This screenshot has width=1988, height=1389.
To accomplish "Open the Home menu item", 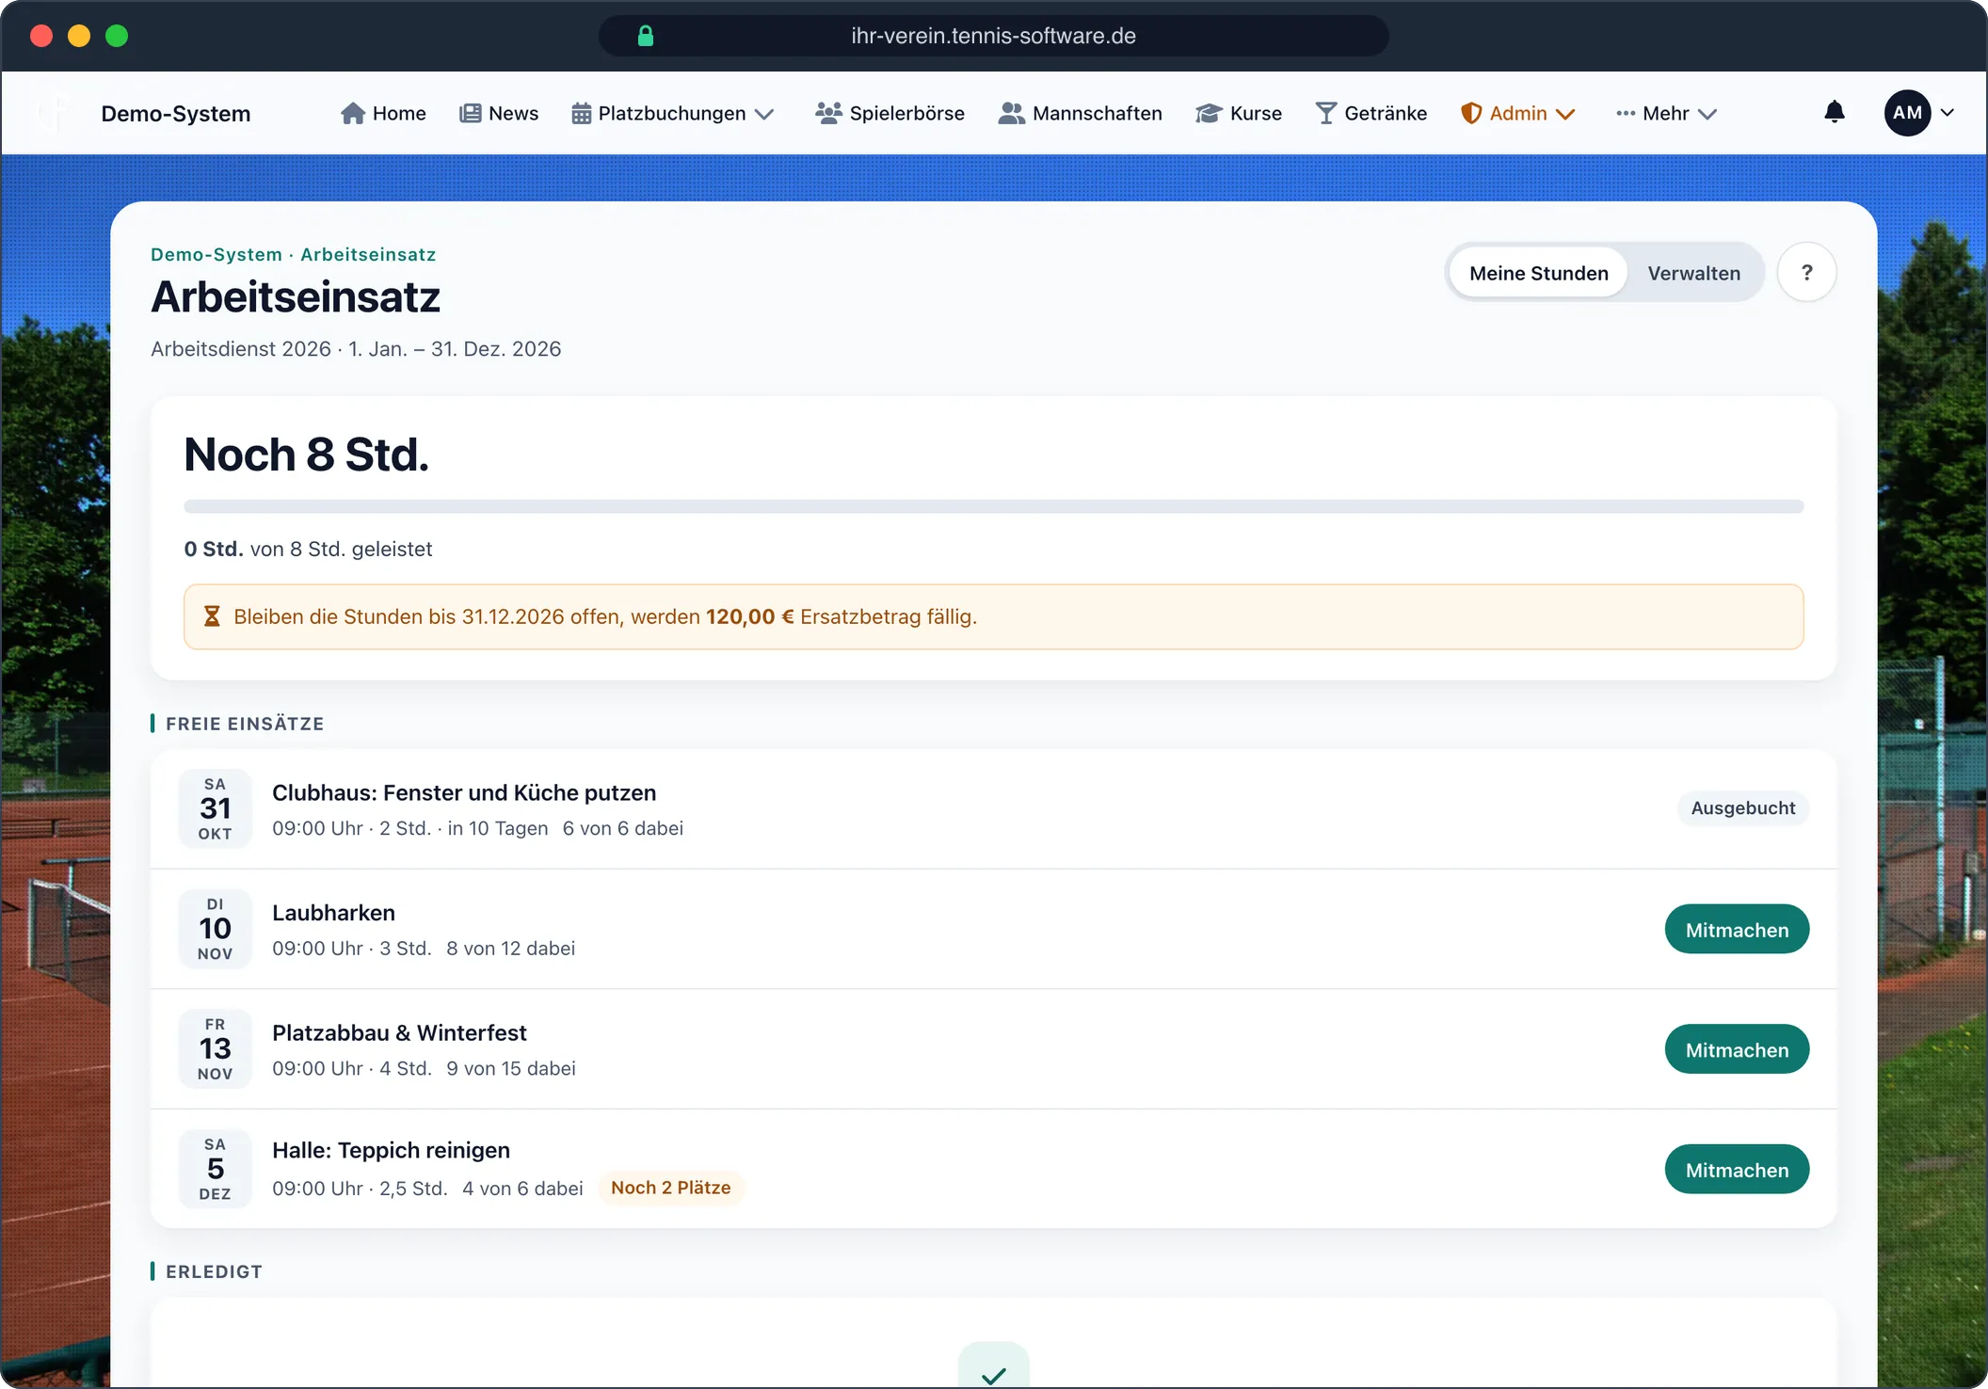I will click(x=383, y=113).
